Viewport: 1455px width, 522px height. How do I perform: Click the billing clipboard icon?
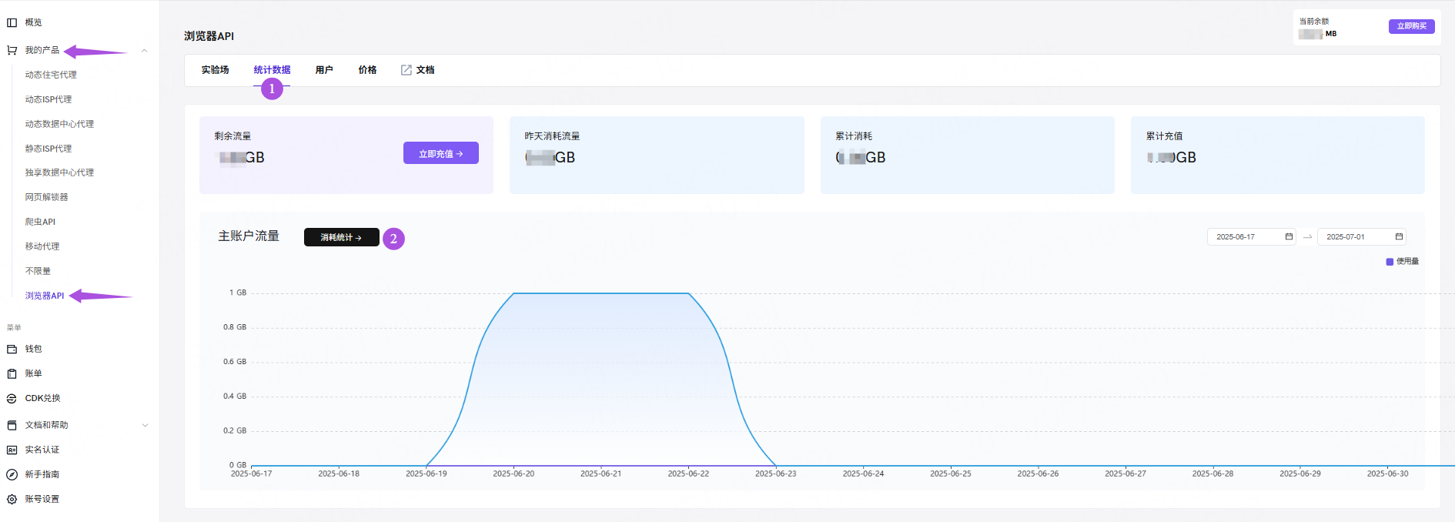click(12, 373)
